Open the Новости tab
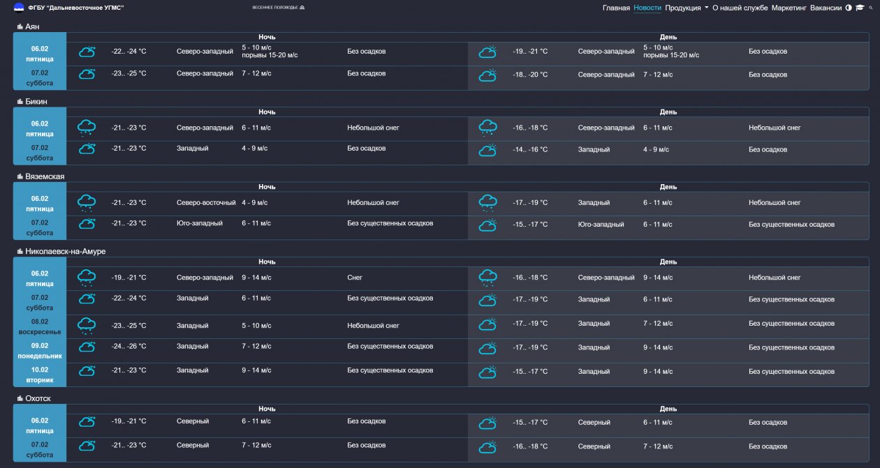The height and width of the screenshot is (468, 880). click(647, 8)
